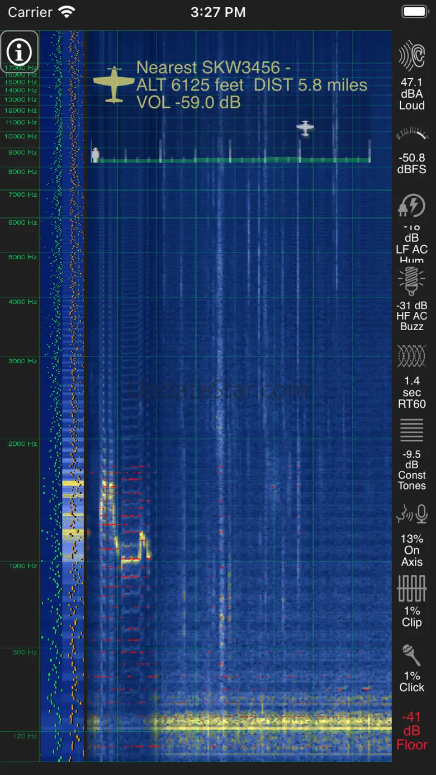Screen dimensions: 436x775
Task: Select the 1% Click reading
Action: tap(411, 682)
